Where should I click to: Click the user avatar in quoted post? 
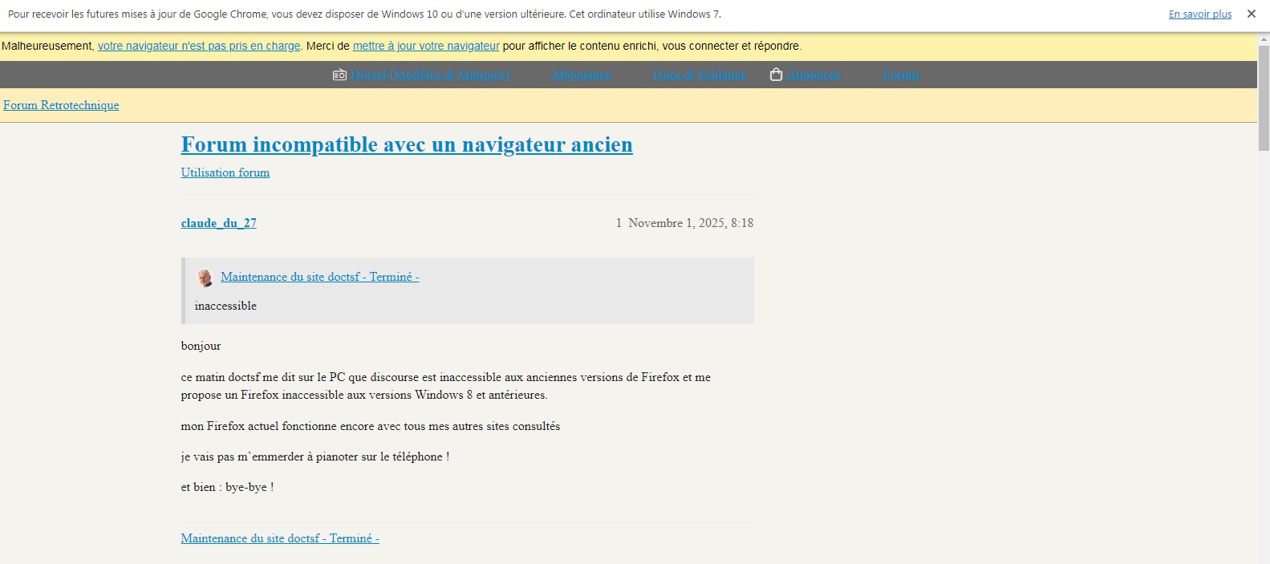[205, 278]
